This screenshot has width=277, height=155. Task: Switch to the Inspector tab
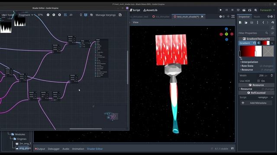[x=244, y=17]
